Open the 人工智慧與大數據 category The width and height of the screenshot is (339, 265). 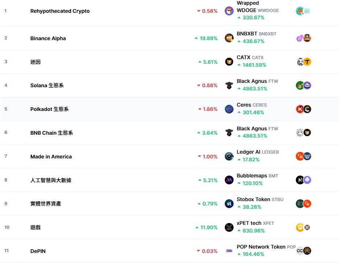51,180
